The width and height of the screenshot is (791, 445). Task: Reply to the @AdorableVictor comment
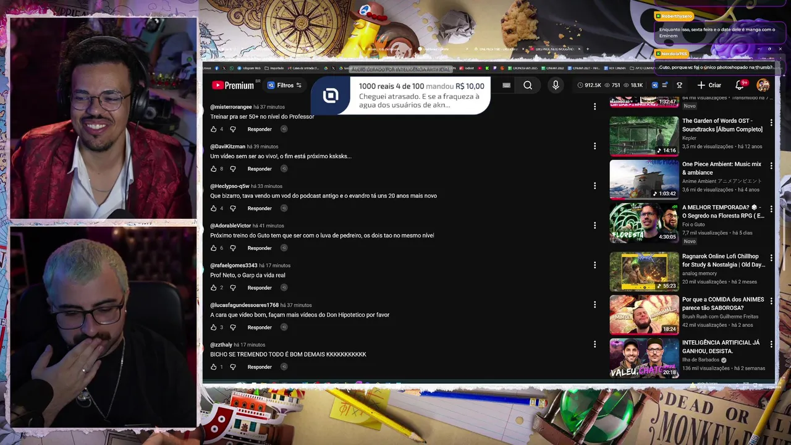(x=260, y=248)
